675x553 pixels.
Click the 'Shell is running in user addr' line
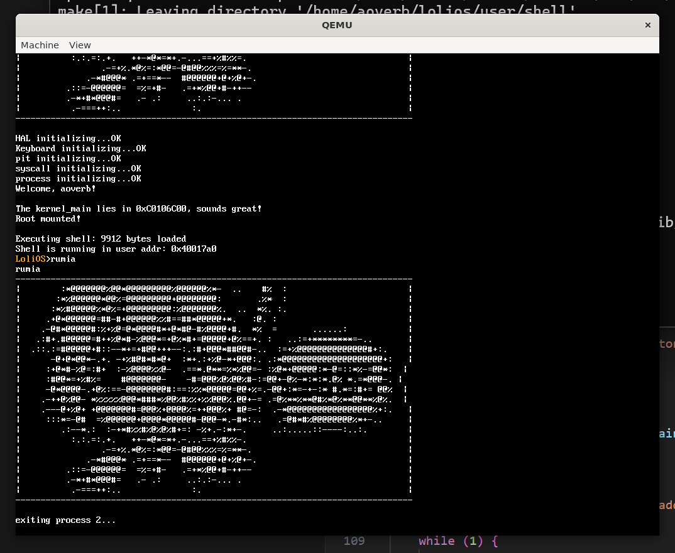pos(116,249)
